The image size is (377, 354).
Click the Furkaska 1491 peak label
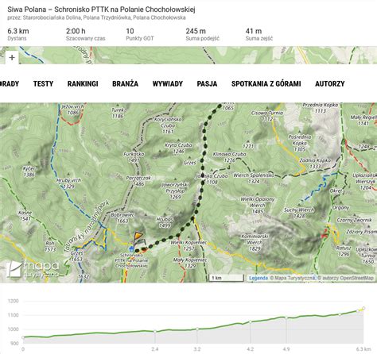pos(134,157)
